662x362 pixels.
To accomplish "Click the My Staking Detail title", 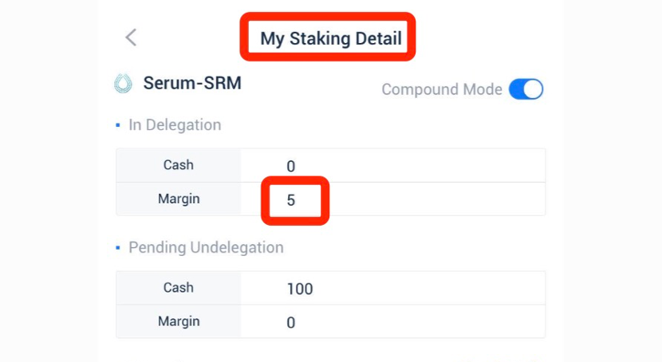I will [x=330, y=37].
